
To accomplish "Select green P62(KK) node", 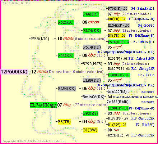I will coord(66,22).
